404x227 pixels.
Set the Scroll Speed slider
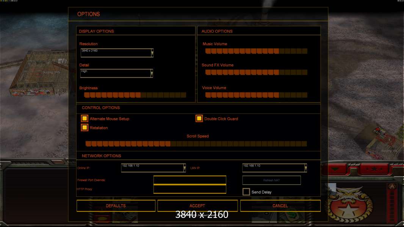(196, 144)
